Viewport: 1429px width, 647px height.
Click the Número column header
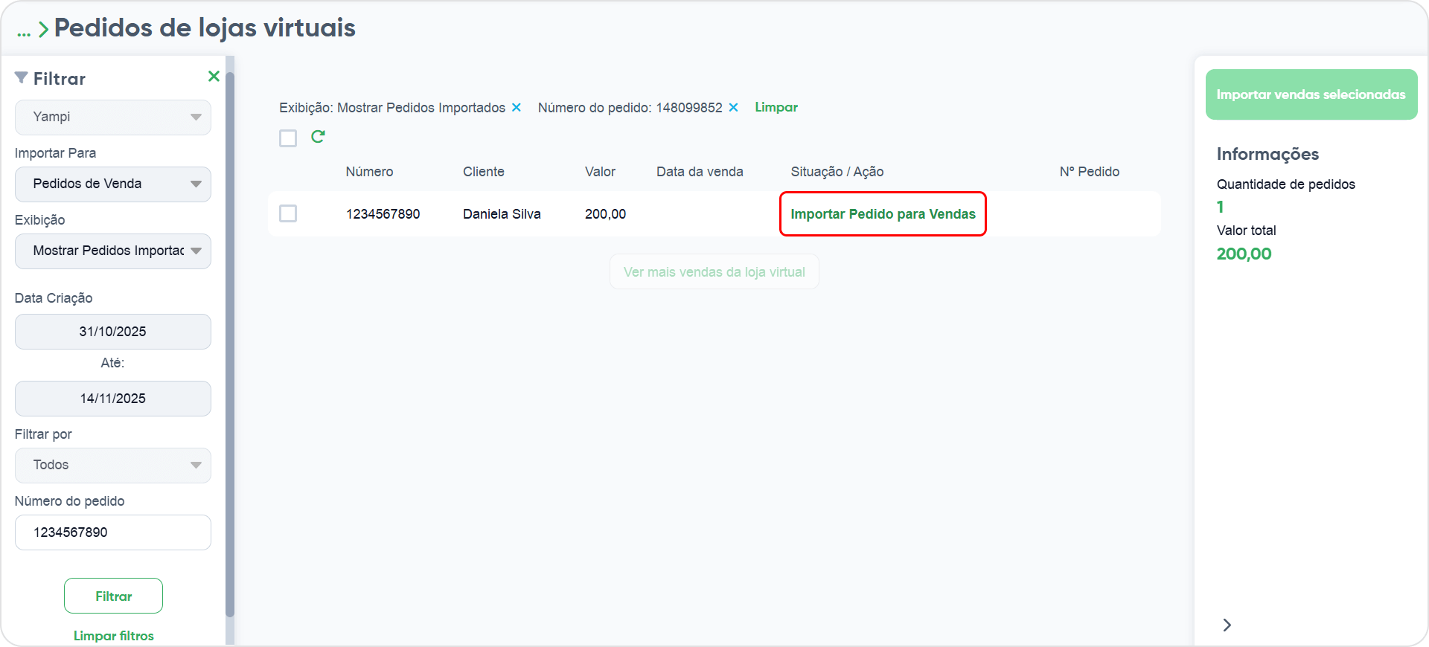tap(369, 172)
